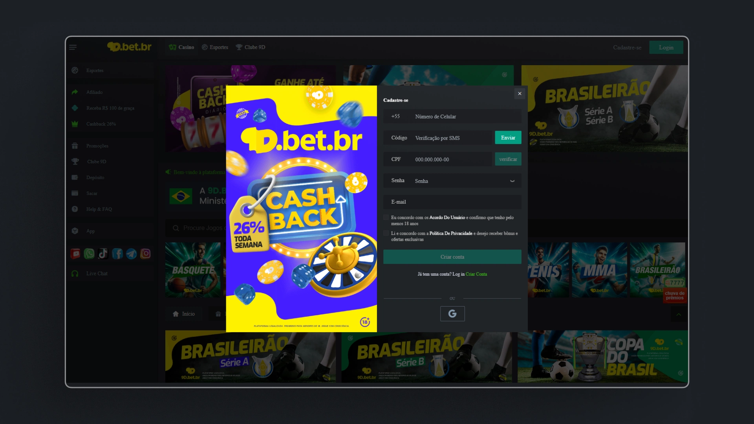Click the Criar conta green button
The height and width of the screenshot is (424, 754).
(452, 257)
